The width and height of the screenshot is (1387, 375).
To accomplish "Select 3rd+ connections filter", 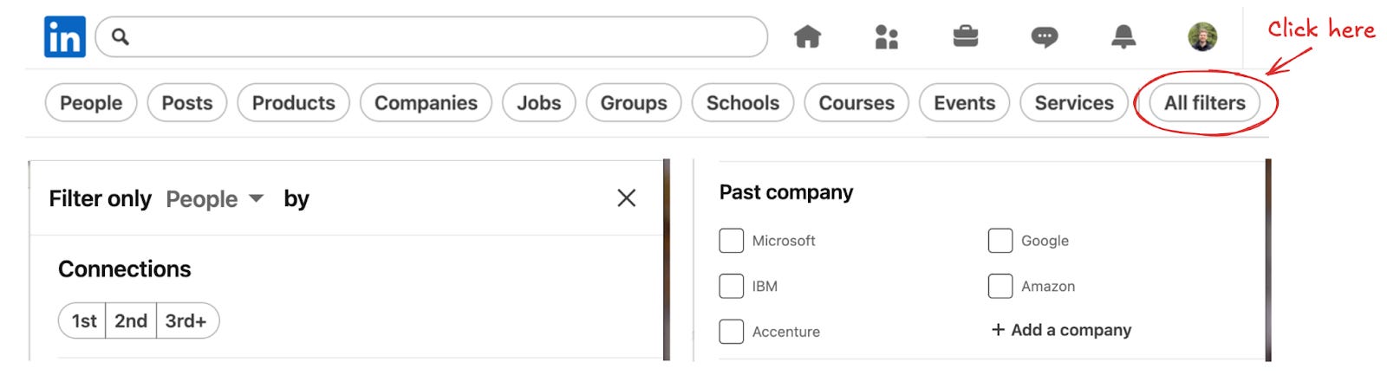I will click(x=186, y=321).
